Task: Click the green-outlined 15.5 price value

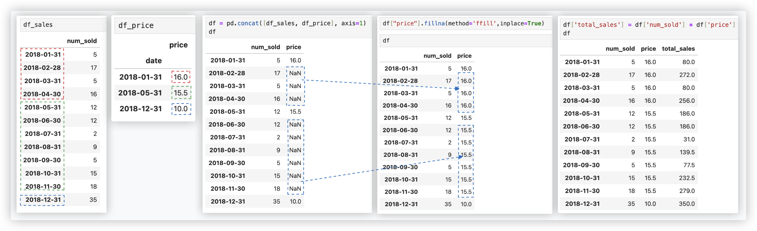Action: [x=181, y=93]
